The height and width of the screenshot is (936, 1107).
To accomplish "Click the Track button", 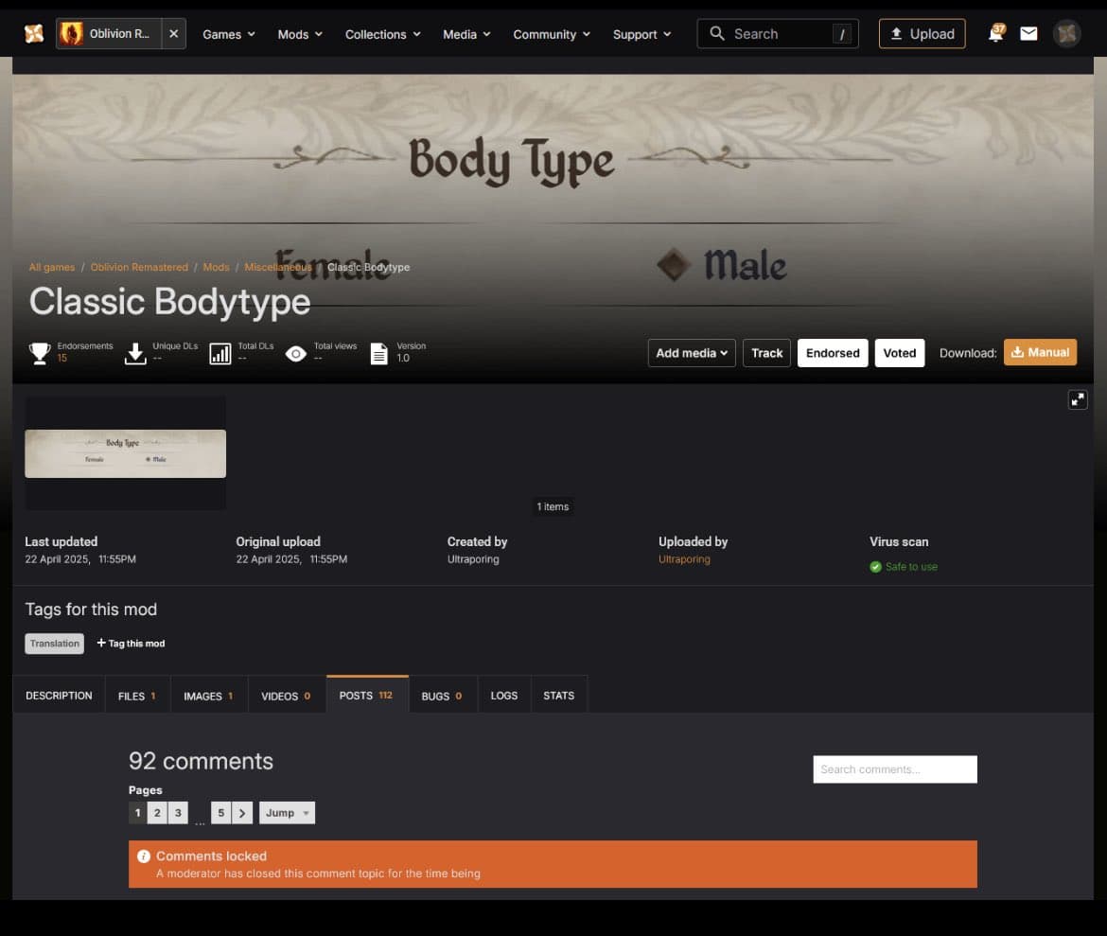I will (x=766, y=352).
